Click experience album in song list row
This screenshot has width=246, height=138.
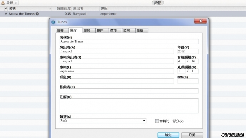click(x=108, y=14)
